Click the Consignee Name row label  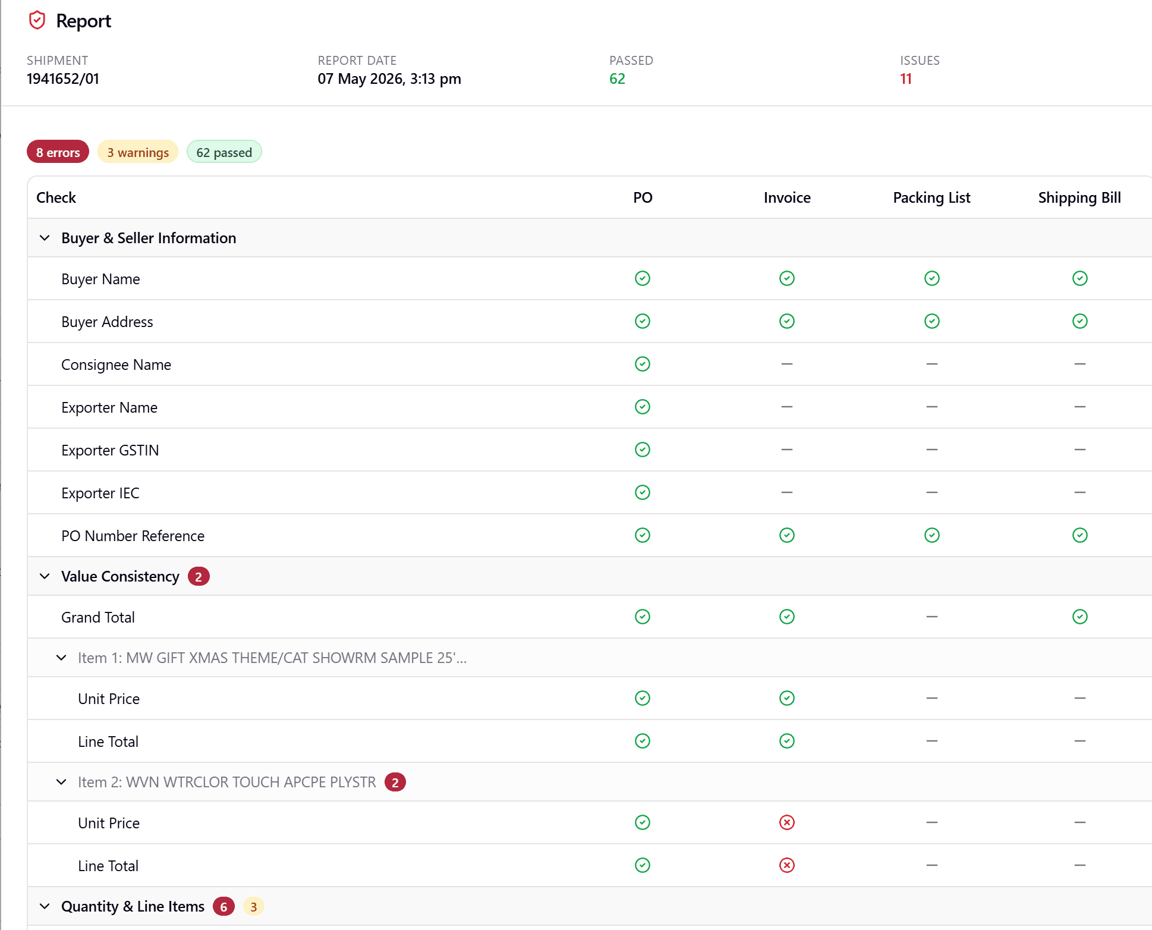116,365
